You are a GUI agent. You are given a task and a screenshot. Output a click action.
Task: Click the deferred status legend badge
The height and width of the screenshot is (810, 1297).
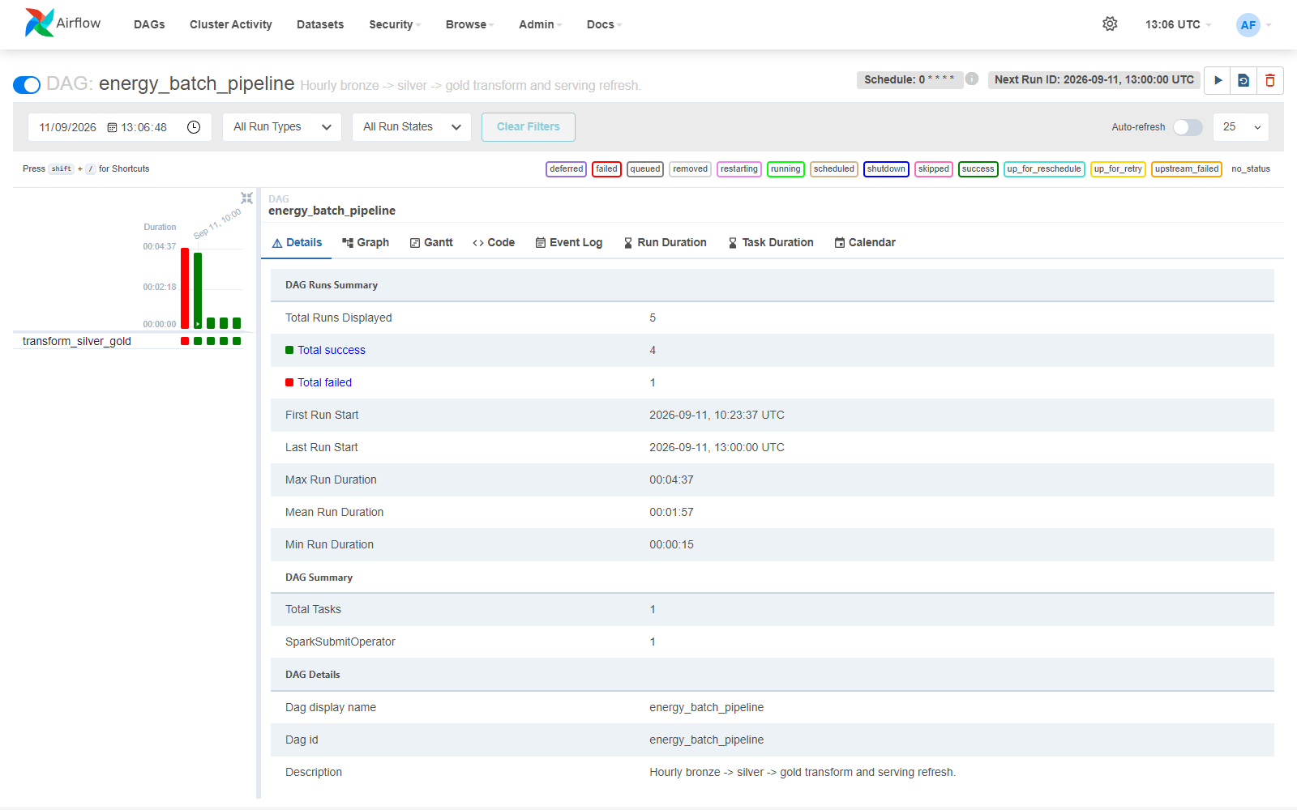566,169
